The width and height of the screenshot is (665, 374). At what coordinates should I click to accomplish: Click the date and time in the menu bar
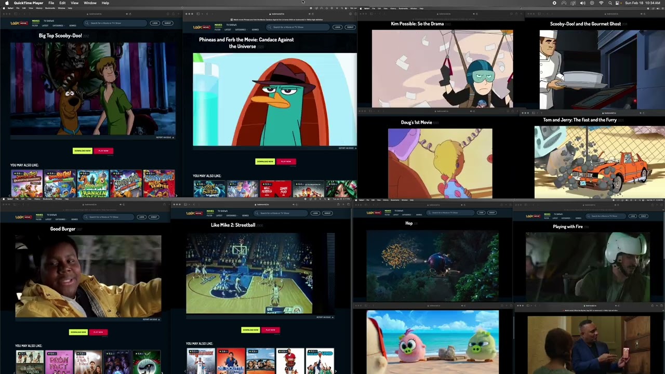click(x=643, y=3)
